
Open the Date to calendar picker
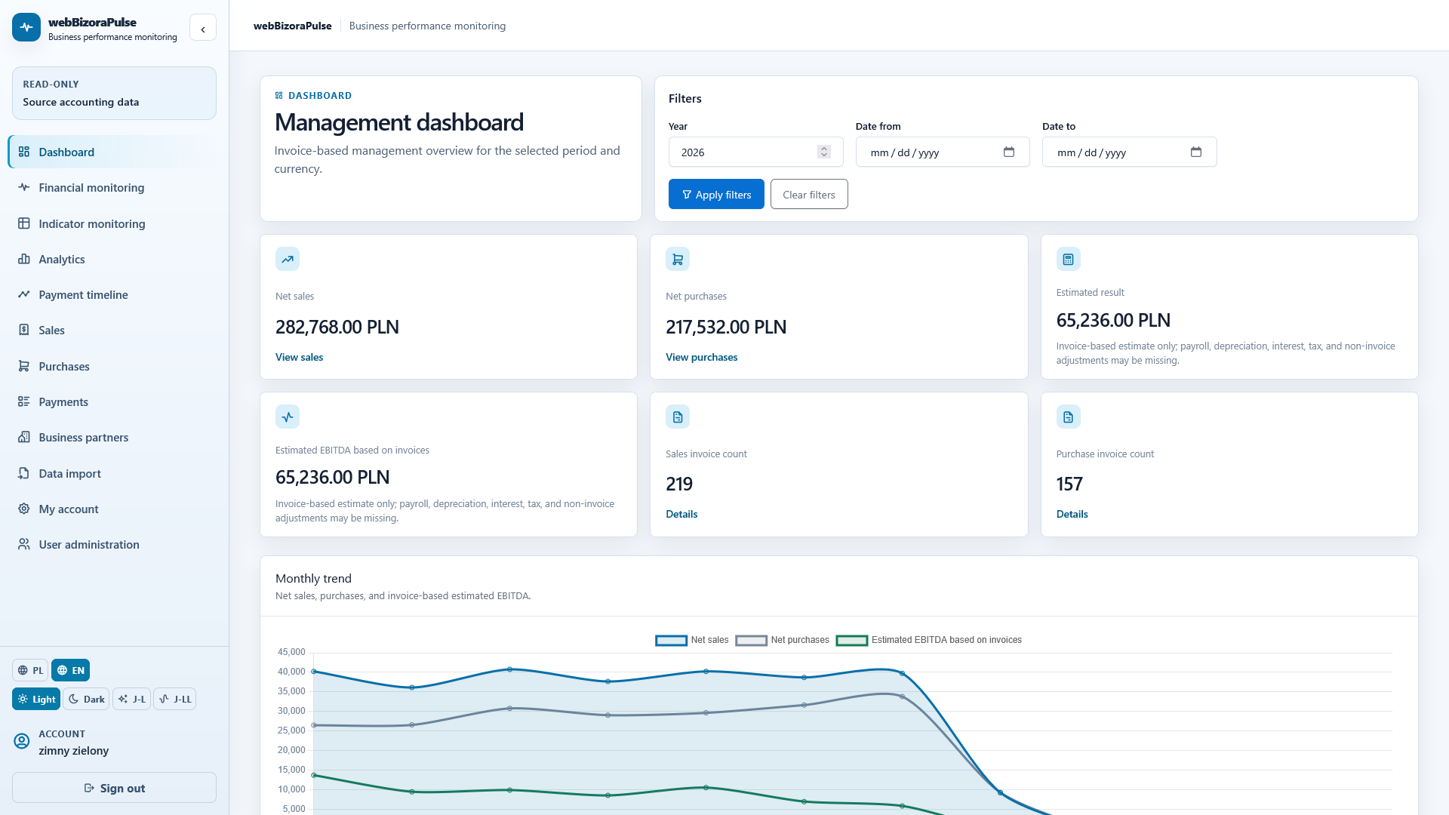1196,152
